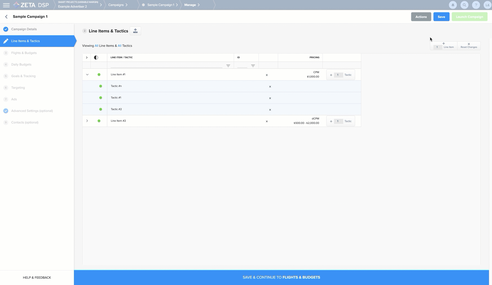
Task: Expand Line Item #2 row
Action: tap(87, 121)
